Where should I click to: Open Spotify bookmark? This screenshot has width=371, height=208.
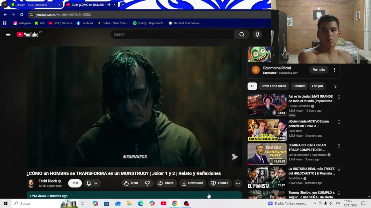148,23
